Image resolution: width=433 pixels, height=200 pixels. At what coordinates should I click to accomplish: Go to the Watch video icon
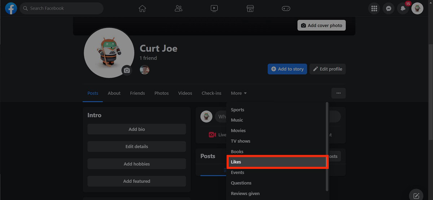[x=214, y=8]
